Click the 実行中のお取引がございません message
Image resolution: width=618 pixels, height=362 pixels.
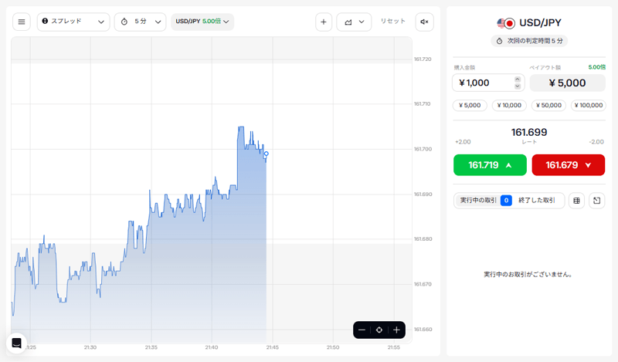528,274
